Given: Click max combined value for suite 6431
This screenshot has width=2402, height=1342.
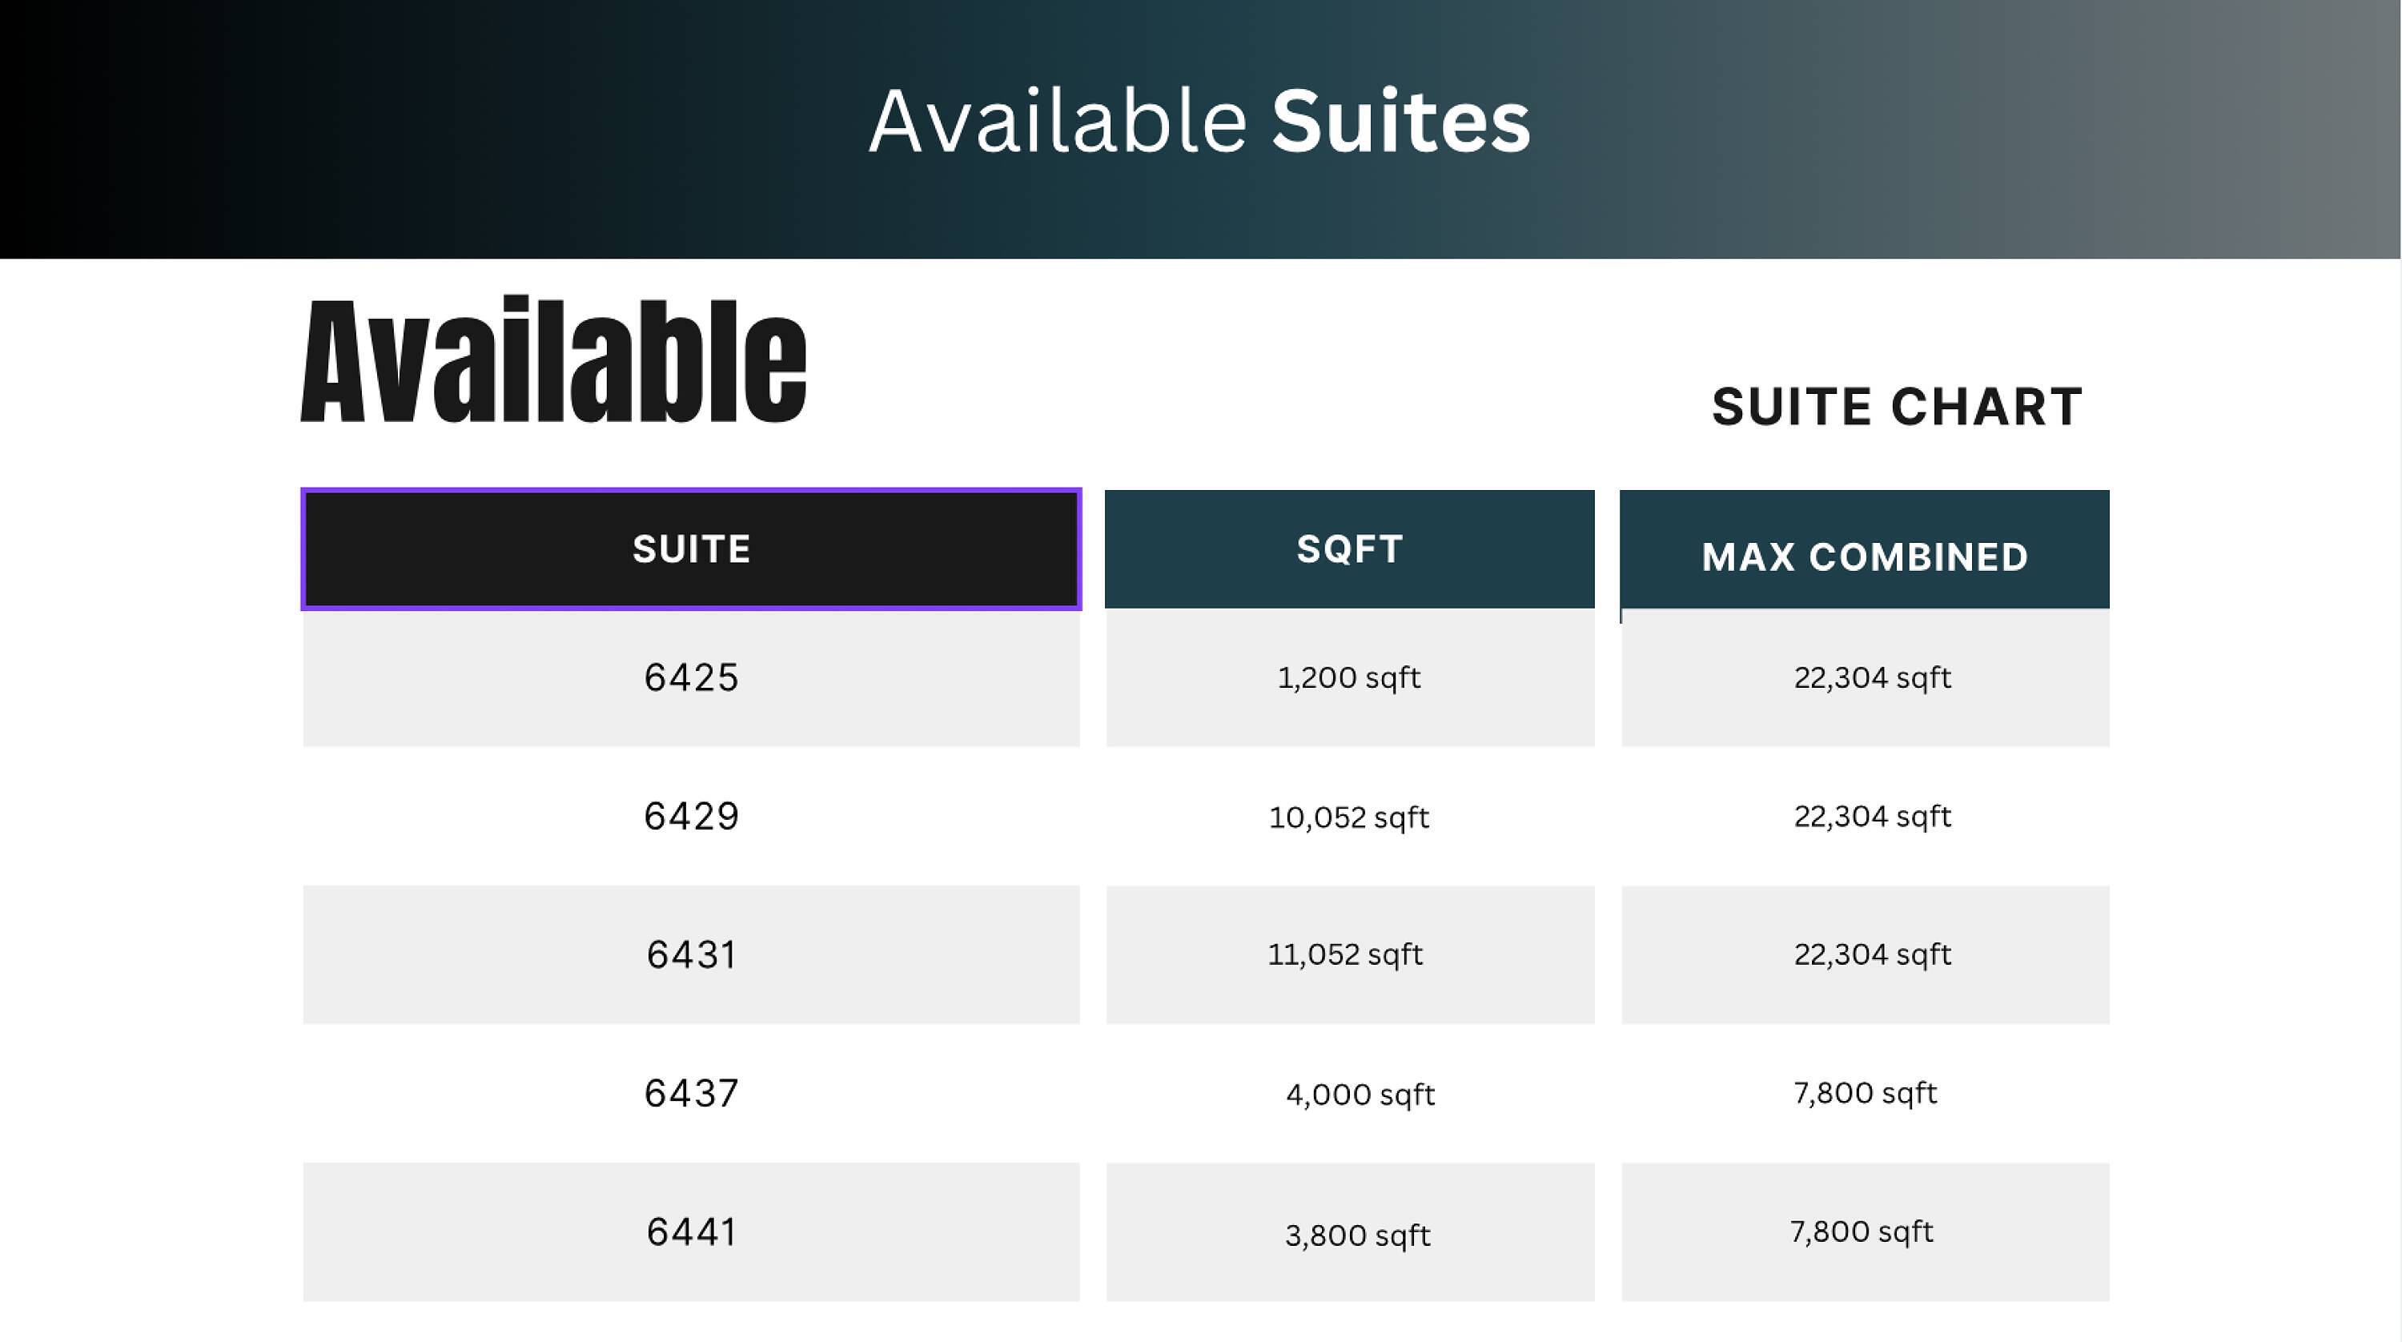Looking at the screenshot, I should click(1871, 955).
